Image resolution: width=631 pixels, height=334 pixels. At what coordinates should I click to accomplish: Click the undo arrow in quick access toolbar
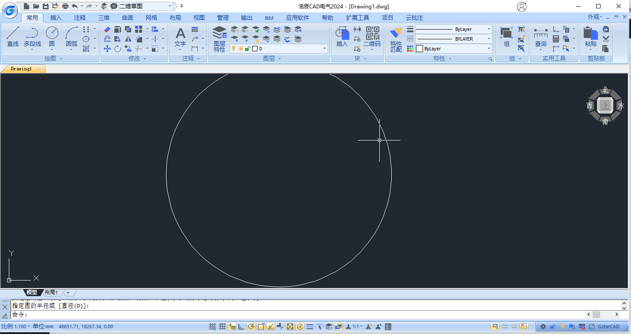click(75, 6)
